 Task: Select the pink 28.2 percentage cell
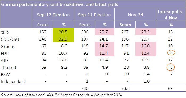click(146, 32)
